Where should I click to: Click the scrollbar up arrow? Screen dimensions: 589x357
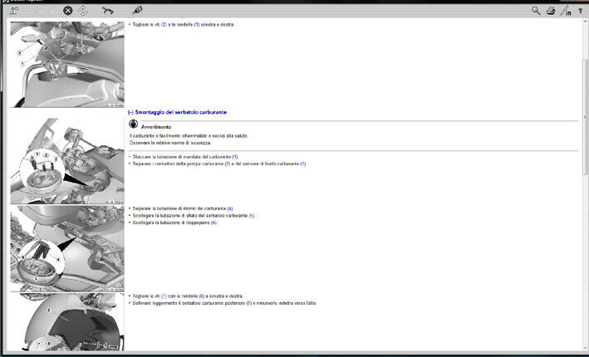[584, 25]
